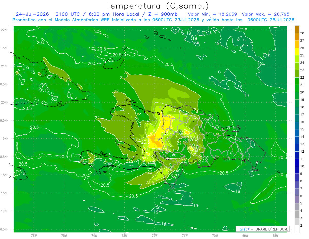Click the longitude axis label "73W"

[124, 236]
